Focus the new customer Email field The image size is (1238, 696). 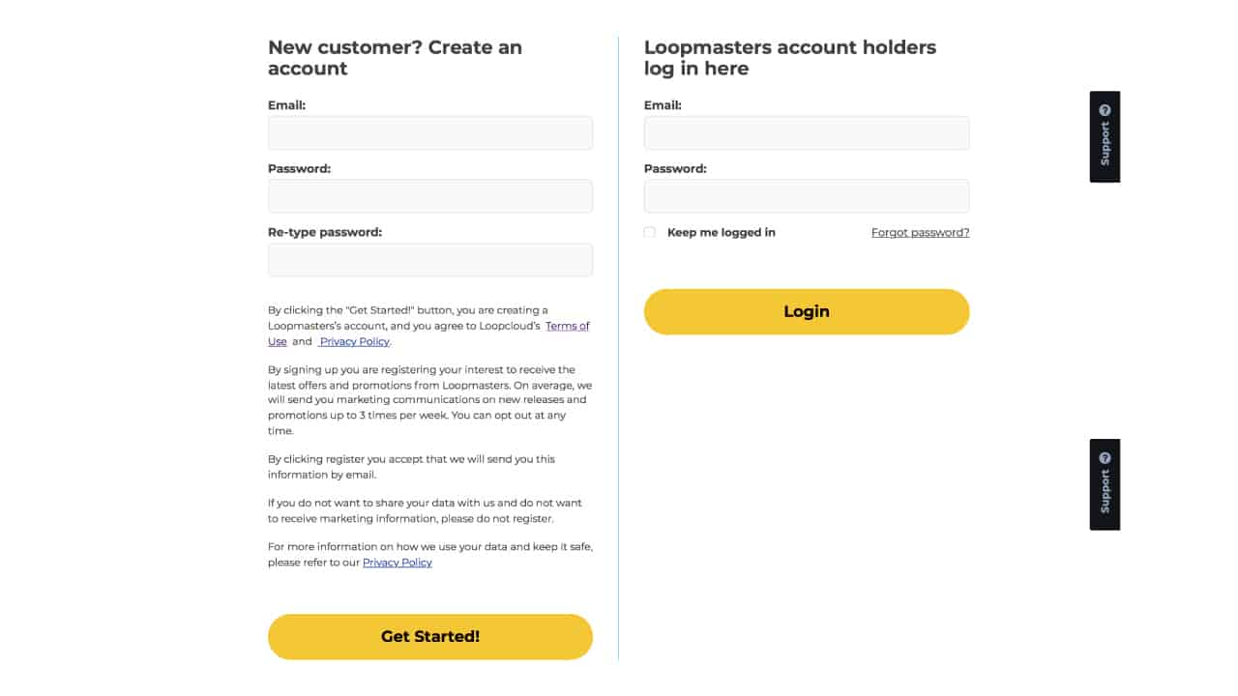point(429,133)
